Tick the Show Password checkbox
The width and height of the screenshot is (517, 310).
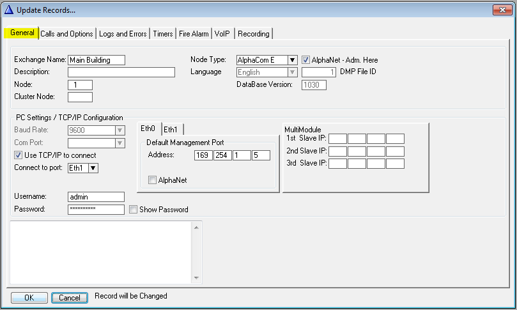pyautogui.click(x=133, y=210)
